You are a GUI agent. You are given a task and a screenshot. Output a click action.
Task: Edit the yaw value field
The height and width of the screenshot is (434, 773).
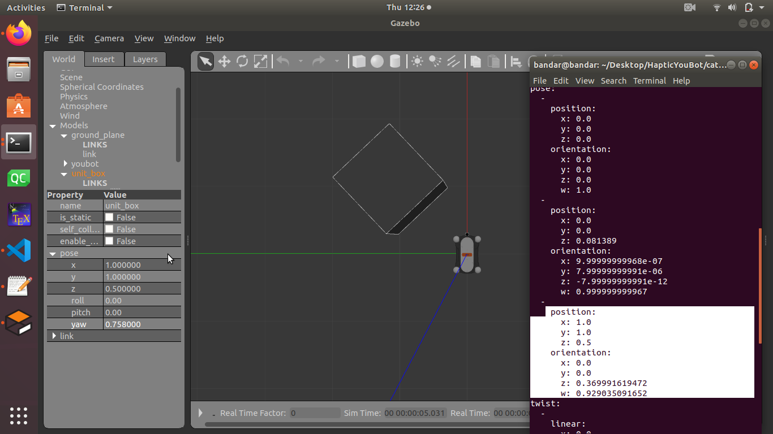pos(142,324)
